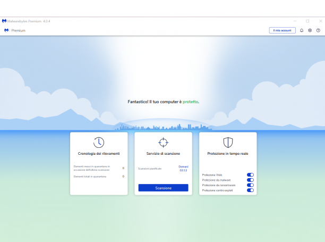This screenshot has height=242, width=325.
Task: Click the Scansioni pianificate label
Action: coord(150,169)
